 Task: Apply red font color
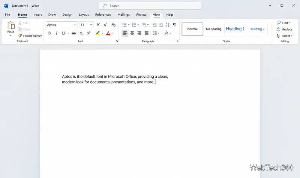click(108, 33)
